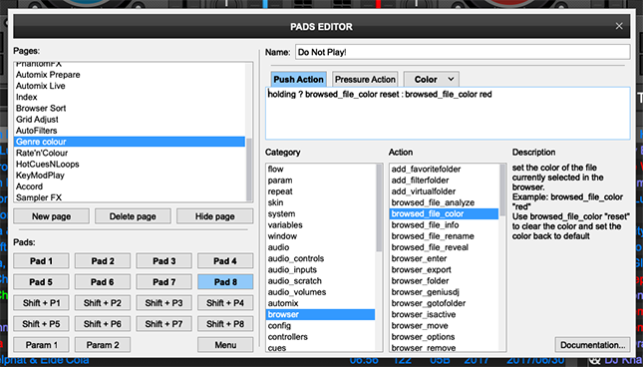The image size is (643, 367).
Task: Select the Param 2 button
Action: pos(103,345)
